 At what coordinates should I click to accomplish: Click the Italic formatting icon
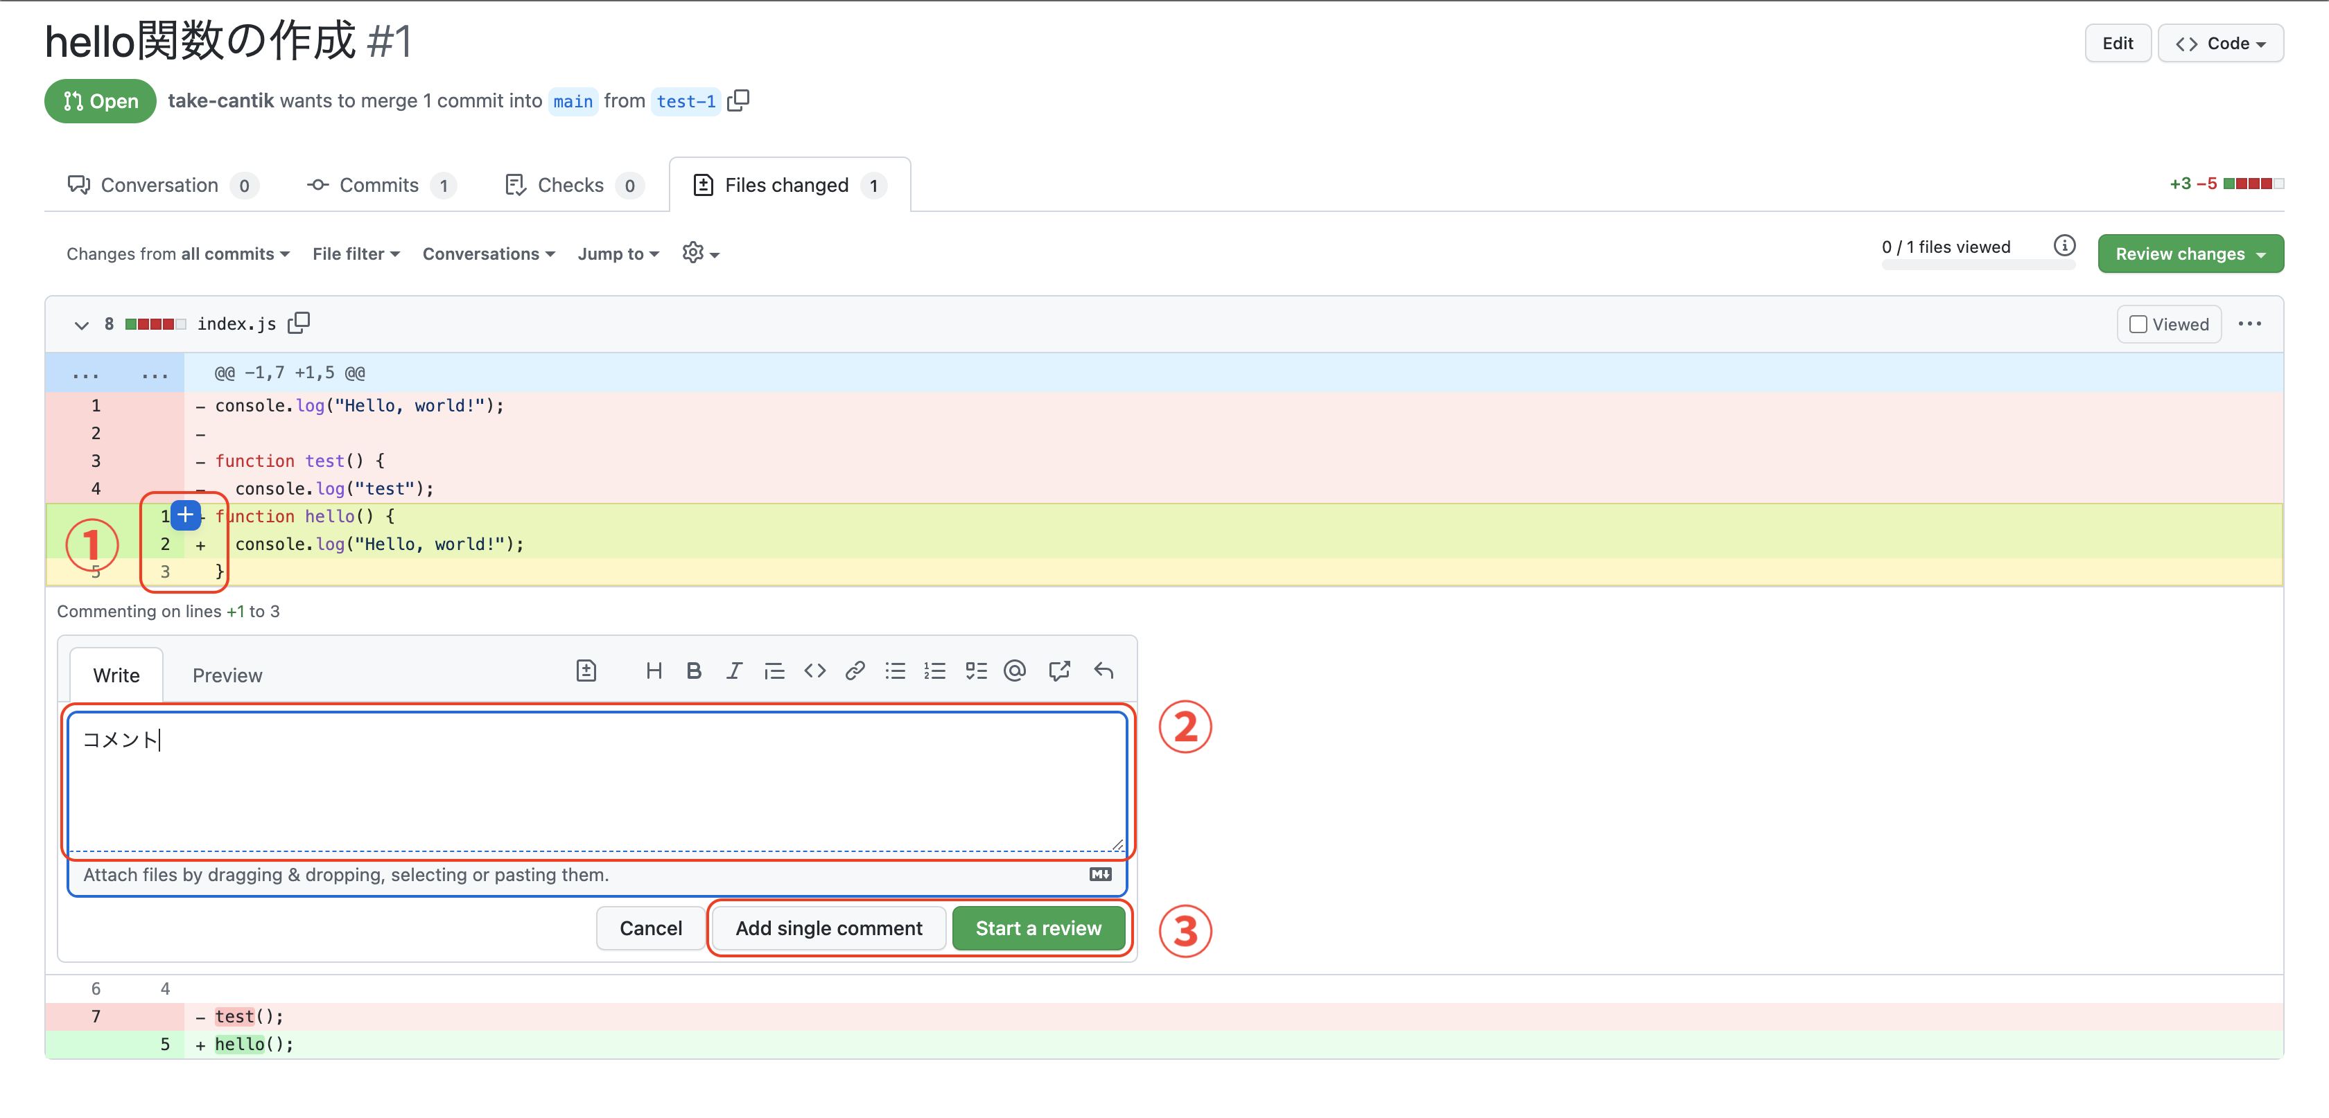click(733, 671)
